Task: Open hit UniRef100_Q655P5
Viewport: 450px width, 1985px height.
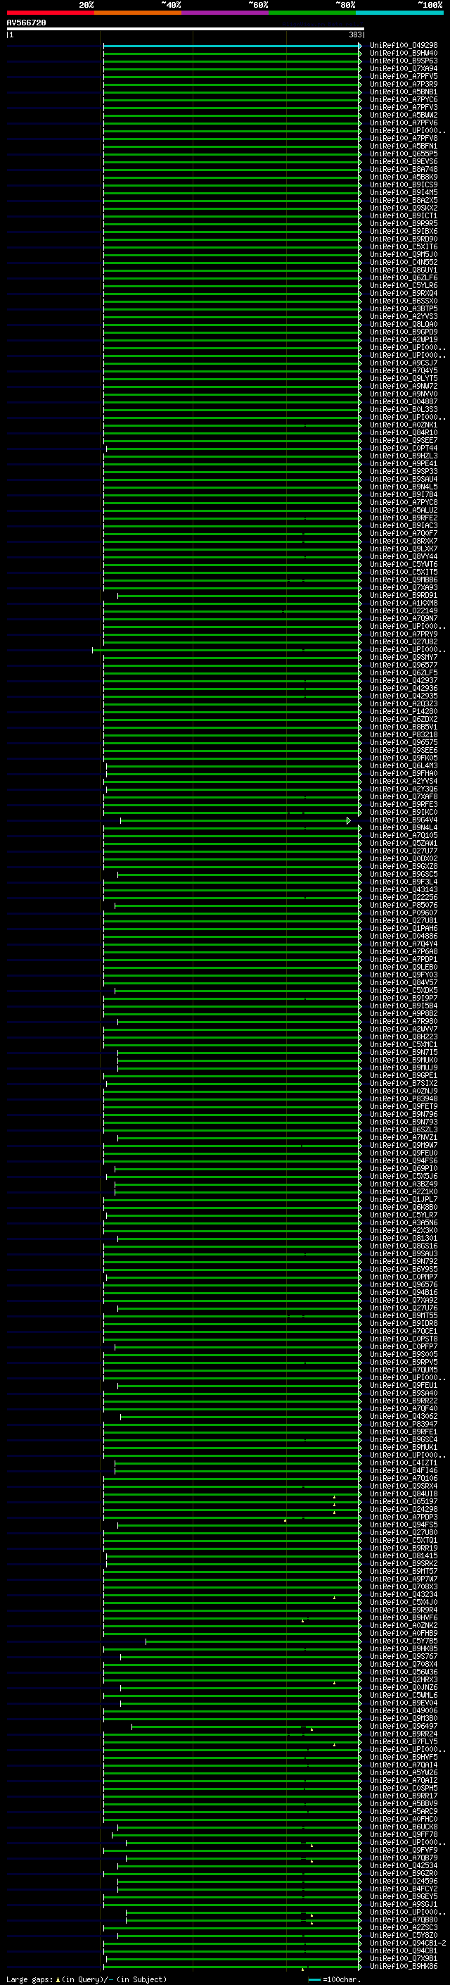Action: point(404,154)
